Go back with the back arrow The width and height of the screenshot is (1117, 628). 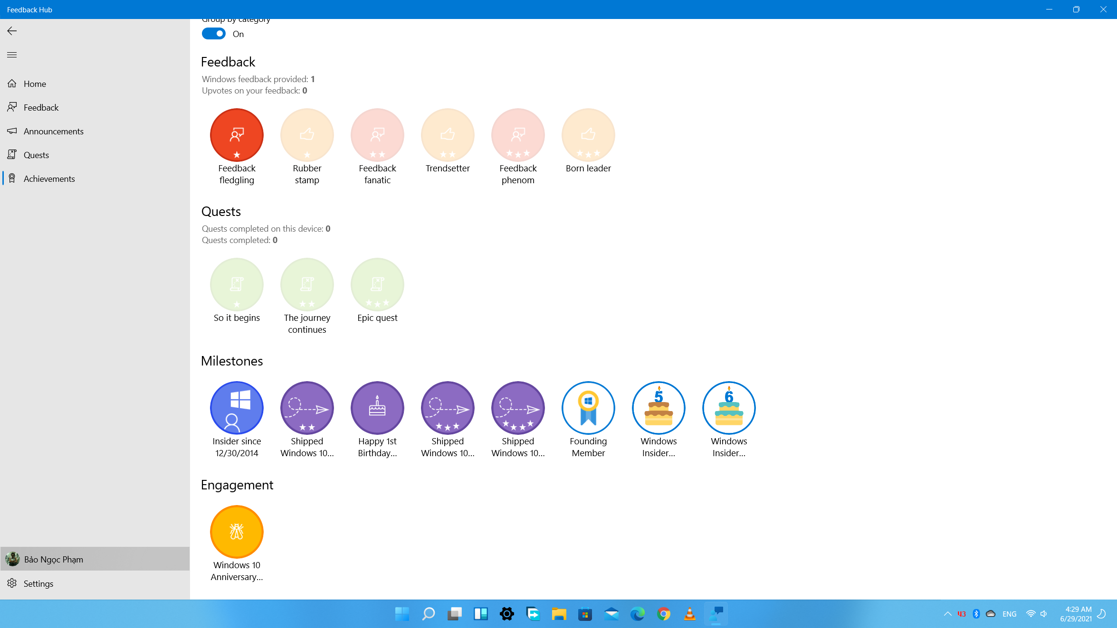coord(12,31)
